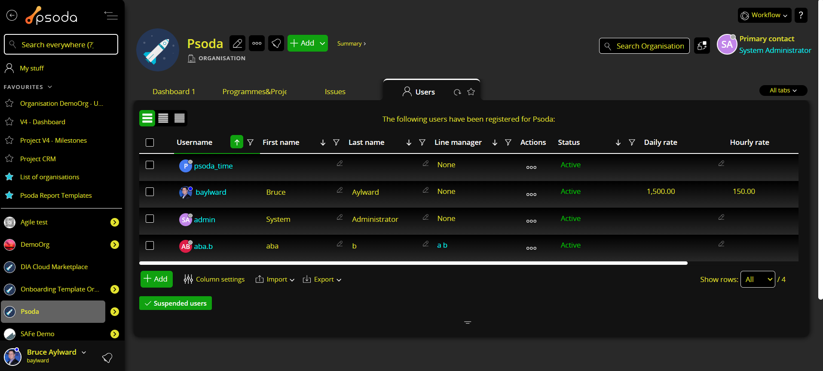The image size is (823, 371).
Task: Open Column settings
Action: [x=214, y=279]
